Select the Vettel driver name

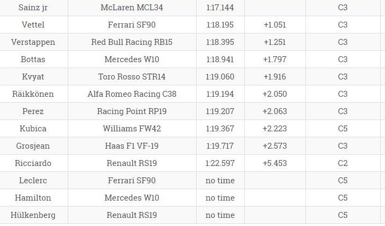33,25
